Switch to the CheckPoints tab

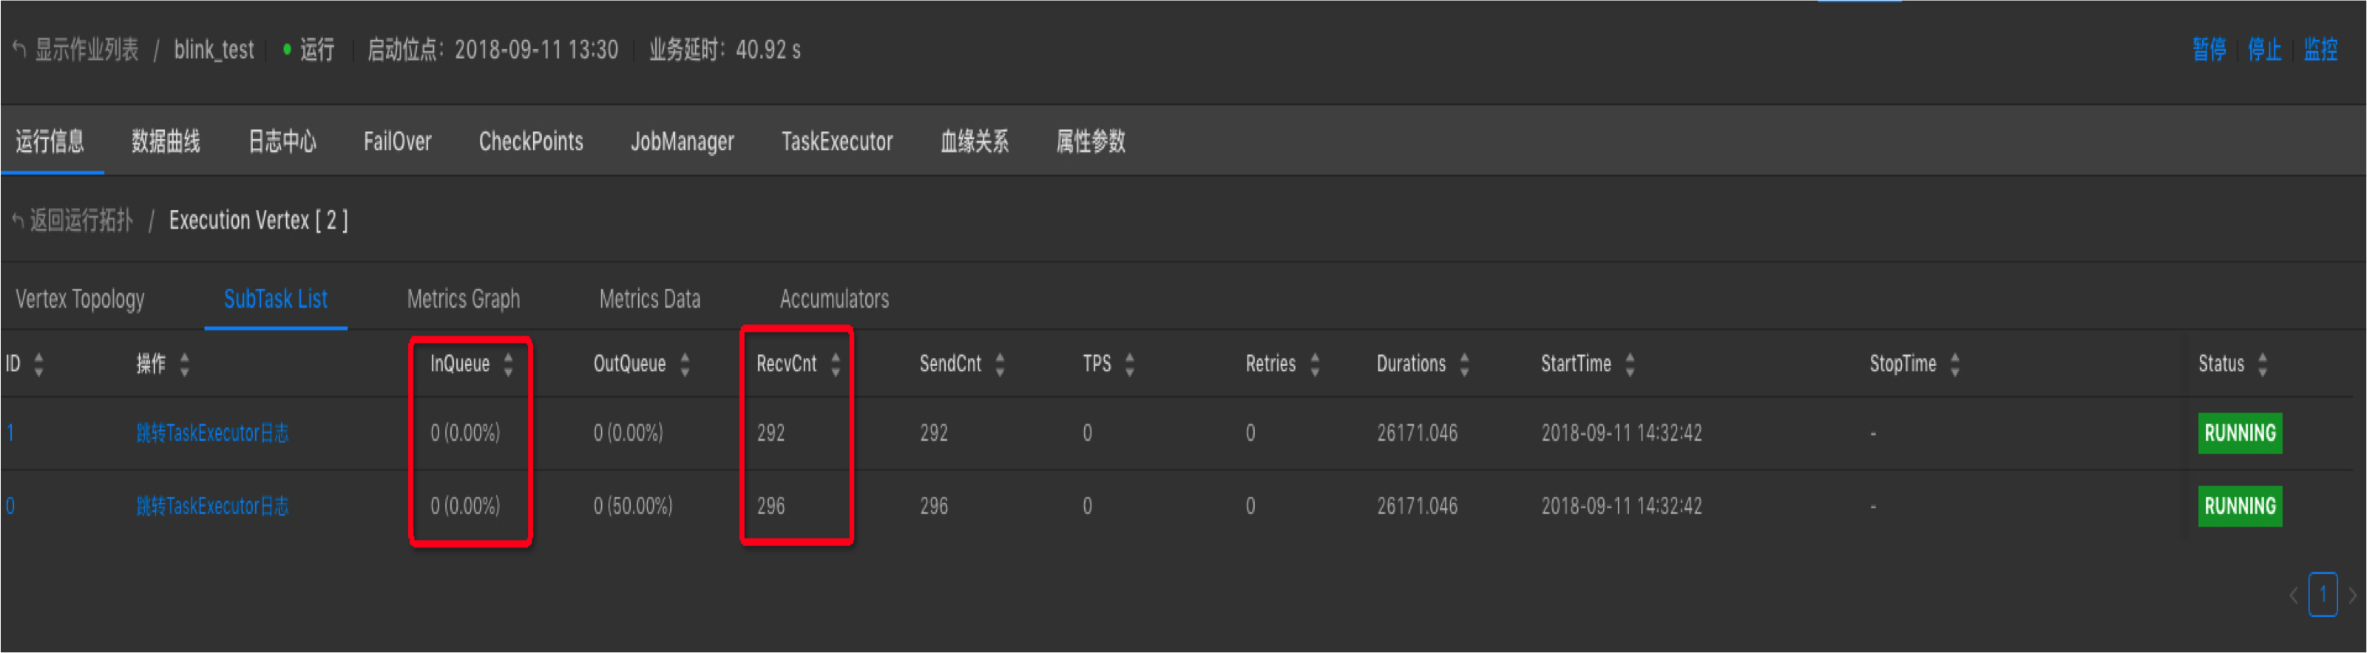(531, 141)
